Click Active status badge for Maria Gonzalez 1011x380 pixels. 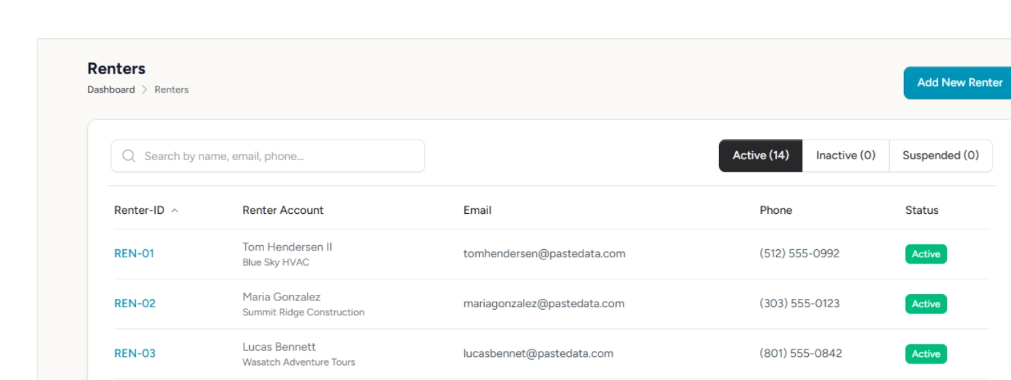tap(925, 304)
